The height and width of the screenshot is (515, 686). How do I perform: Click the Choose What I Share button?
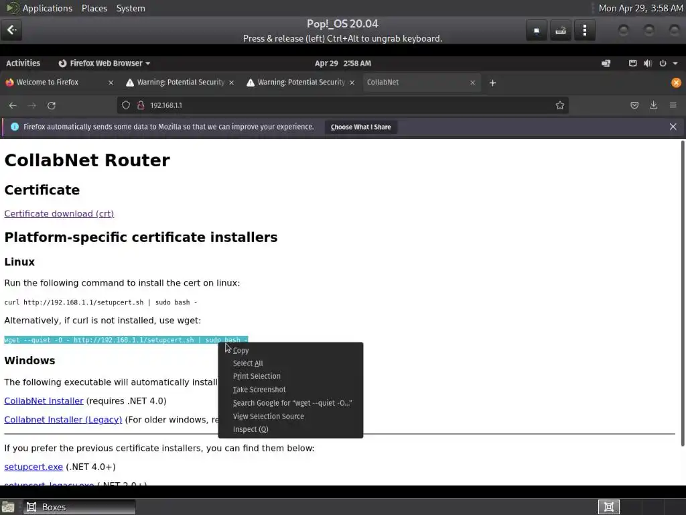pyautogui.click(x=361, y=127)
